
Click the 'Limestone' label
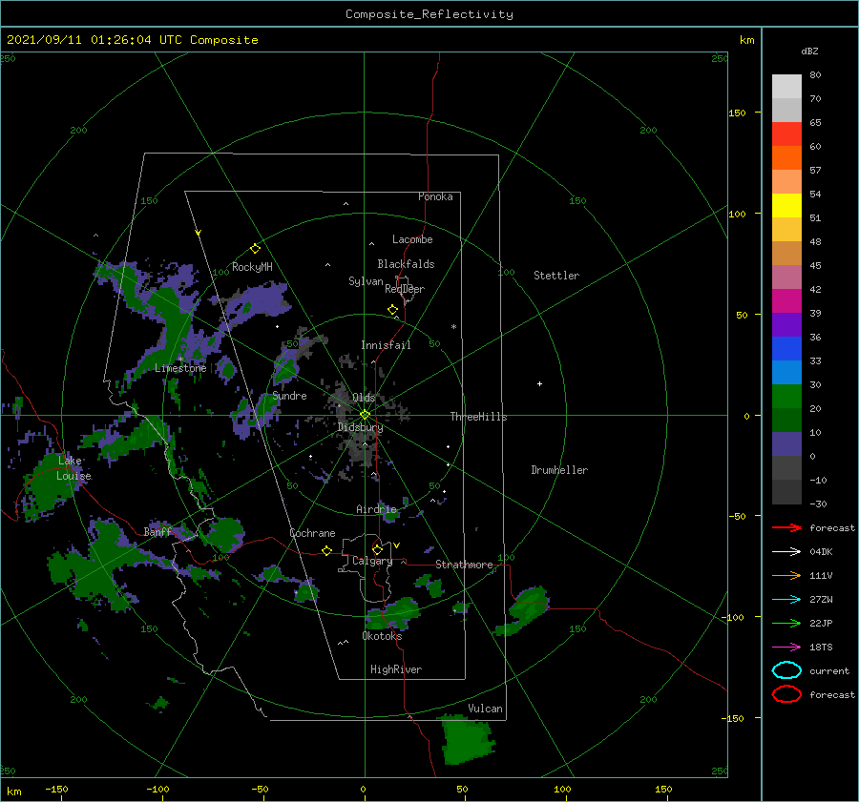pyautogui.click(x=180, y=368)
